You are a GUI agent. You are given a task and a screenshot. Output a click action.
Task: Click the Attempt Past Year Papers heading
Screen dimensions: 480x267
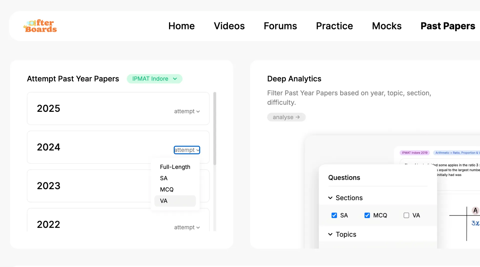[x=73, y=79]
